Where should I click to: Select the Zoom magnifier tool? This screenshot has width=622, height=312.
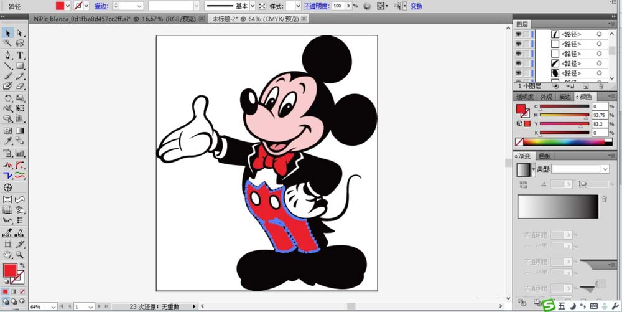[x=20, y=255]
